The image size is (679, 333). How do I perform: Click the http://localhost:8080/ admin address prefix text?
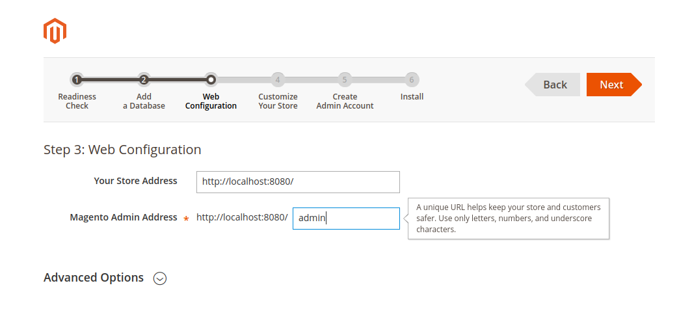242,217
